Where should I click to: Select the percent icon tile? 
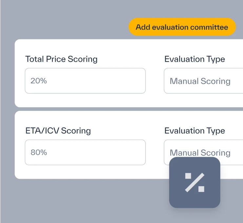coord(195,182)
